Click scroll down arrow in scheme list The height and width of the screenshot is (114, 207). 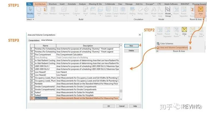[121, 99]
